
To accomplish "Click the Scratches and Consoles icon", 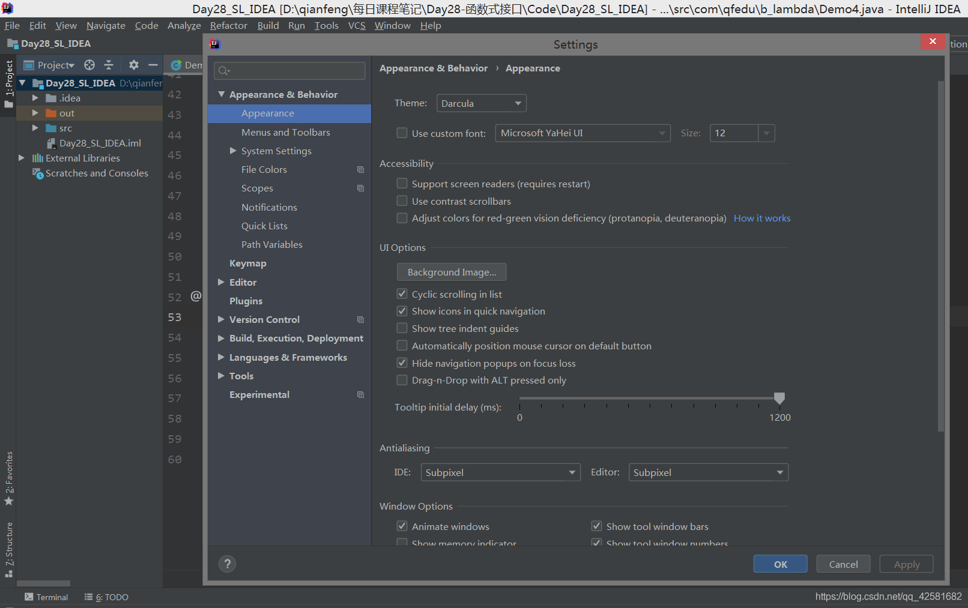I will pos(38,173).
